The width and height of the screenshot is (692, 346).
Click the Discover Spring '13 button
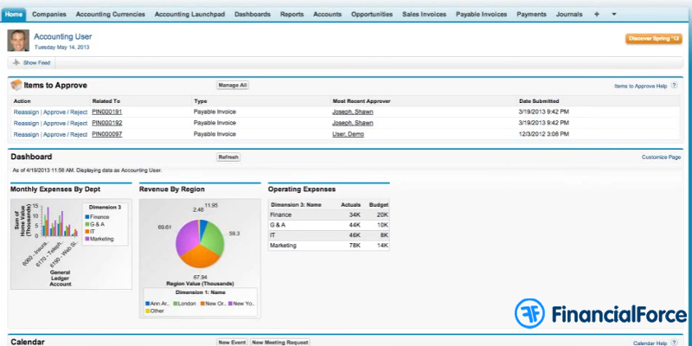[x=653, y=38]
